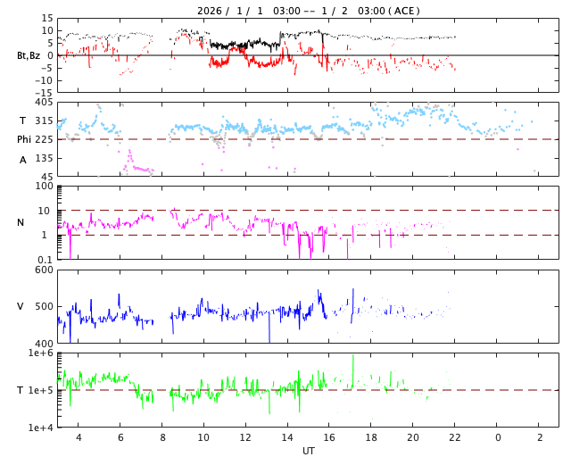Click the 100 tick on density axis
Viewport: 571px width, 457px height.
(44, 187)
